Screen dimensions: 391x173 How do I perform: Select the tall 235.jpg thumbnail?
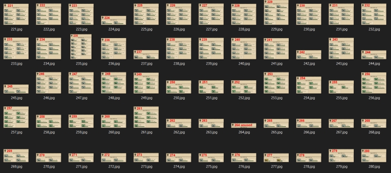point(81,47)
